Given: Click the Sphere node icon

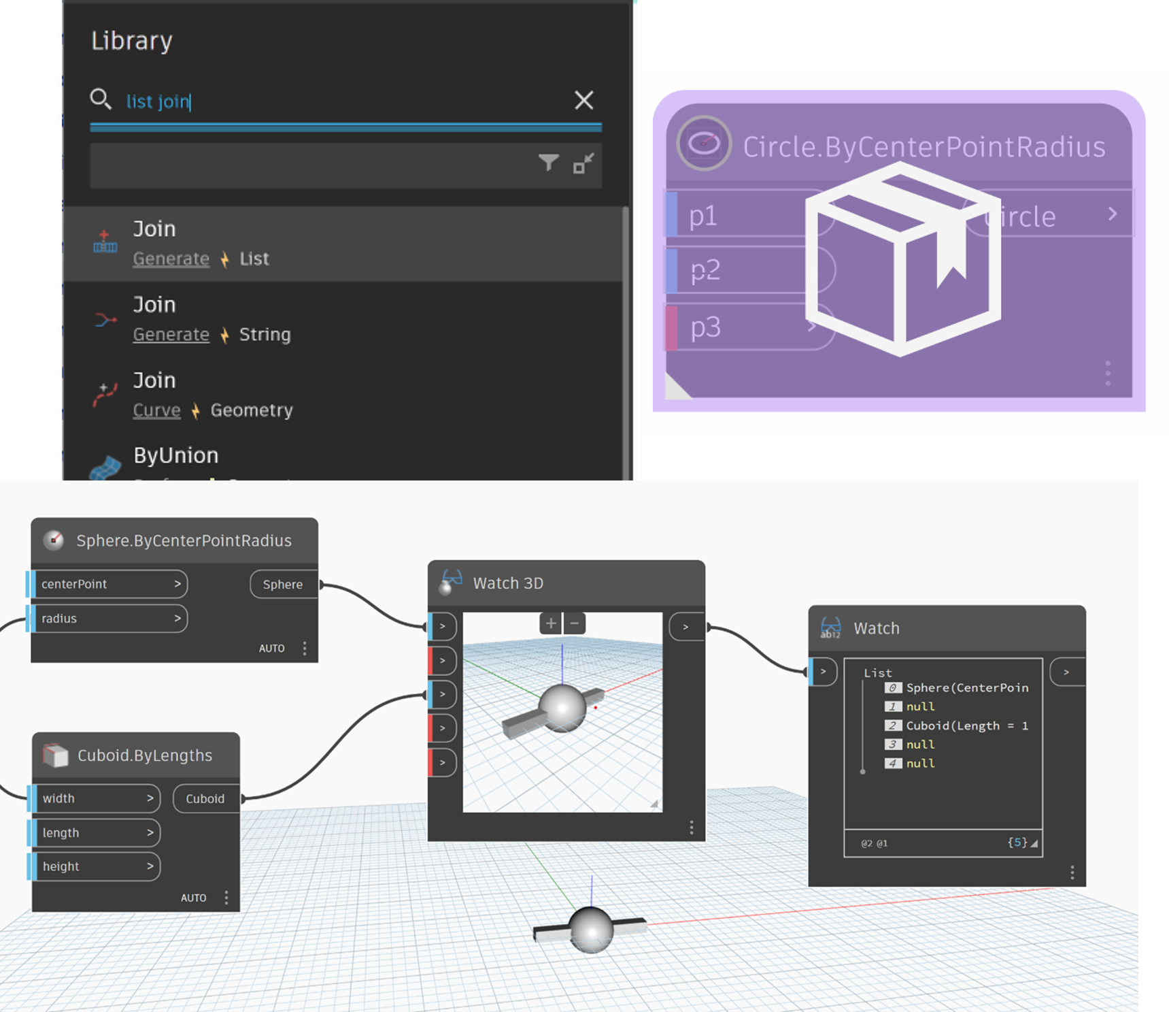Looking at the screenshot, I should pos(54,540).
